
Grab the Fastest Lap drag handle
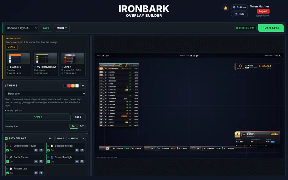[x=7, y=168]
